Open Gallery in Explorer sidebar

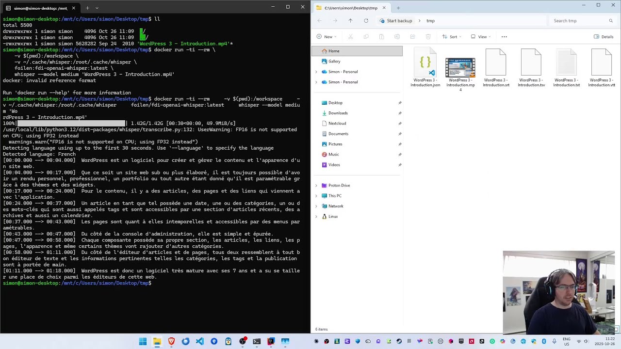coord(357,62)
